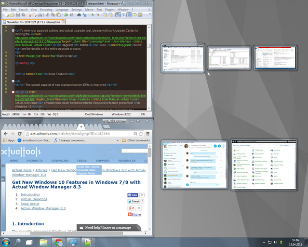Select Upgrade Center in the Order submenu
The height and width of the screenshot is (247, 308).
[x=86, y=173]
